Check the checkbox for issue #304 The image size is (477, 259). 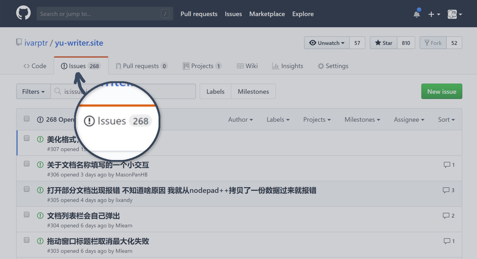(x=27, y=215)
